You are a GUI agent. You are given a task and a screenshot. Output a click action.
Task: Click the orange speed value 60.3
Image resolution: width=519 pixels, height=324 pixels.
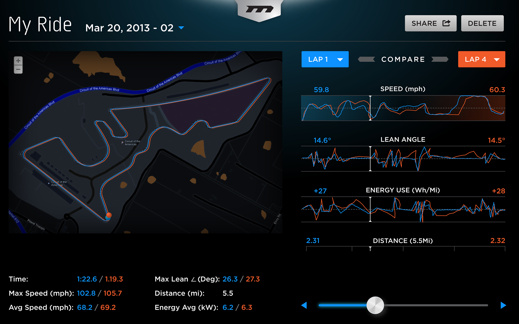[497, 90]
